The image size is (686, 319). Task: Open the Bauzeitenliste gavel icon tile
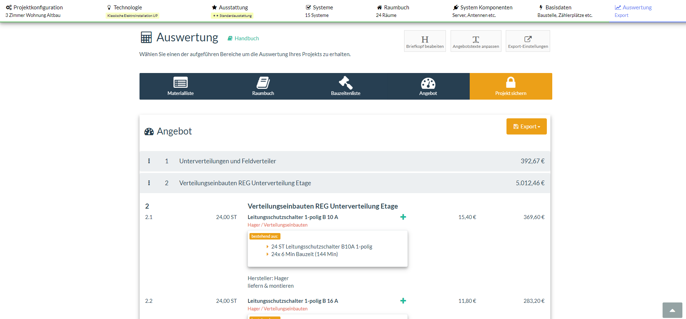[x=345, y=86]
